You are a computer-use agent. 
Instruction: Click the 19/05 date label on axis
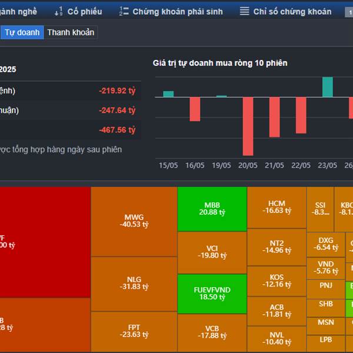point(221,165)
